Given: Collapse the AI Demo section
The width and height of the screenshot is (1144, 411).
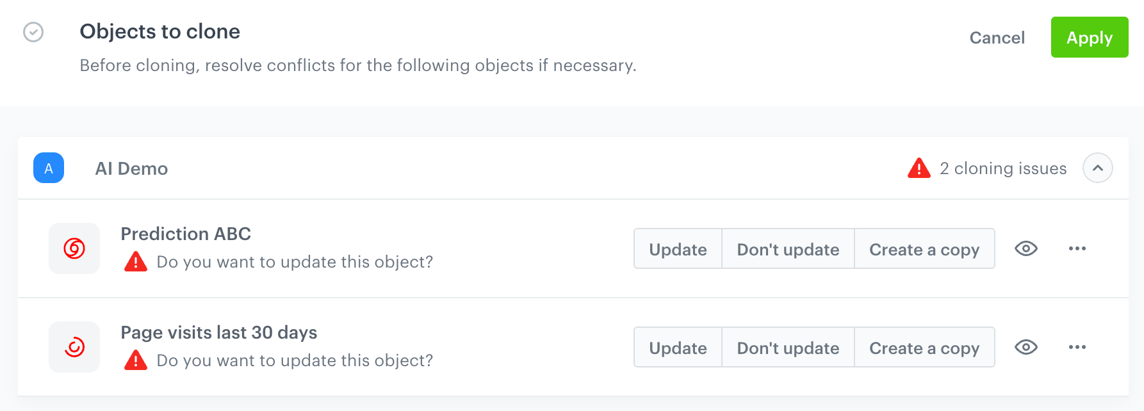Looking at the screenshot, I should pyautogui.click(x=1097, y=168).
